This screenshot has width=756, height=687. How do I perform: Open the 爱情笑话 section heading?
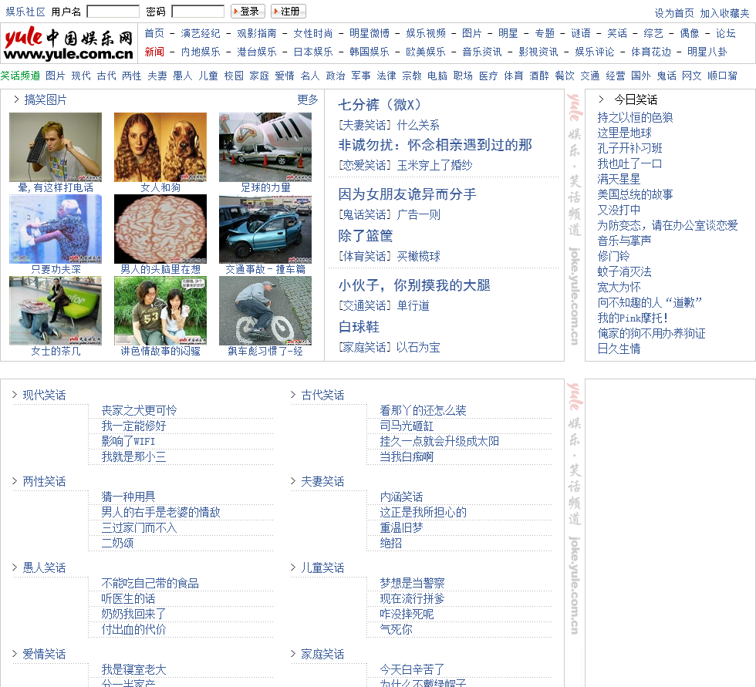(44, 654)
